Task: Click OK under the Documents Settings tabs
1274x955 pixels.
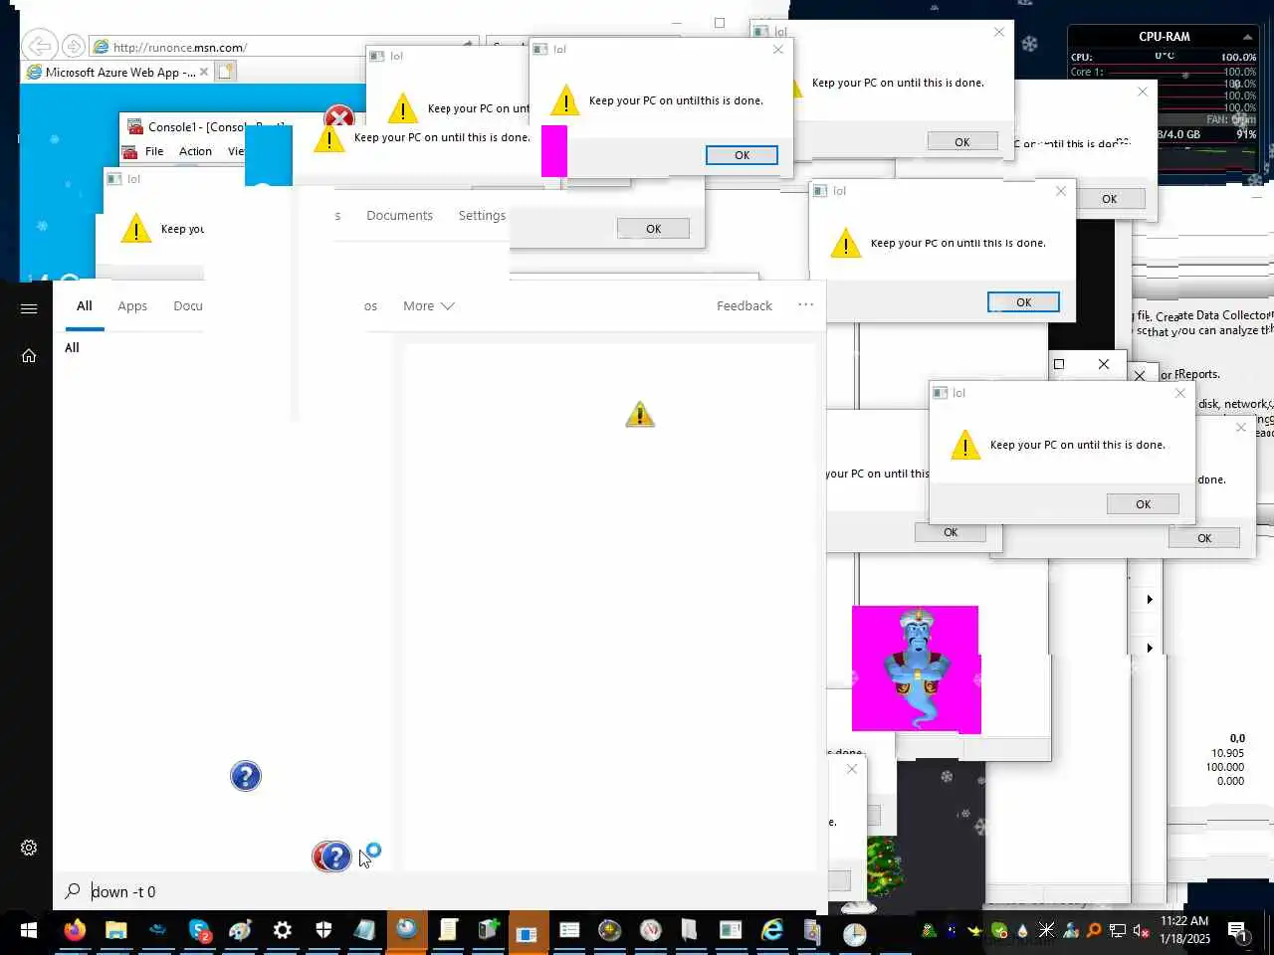Action: click(x=653, y=229)
